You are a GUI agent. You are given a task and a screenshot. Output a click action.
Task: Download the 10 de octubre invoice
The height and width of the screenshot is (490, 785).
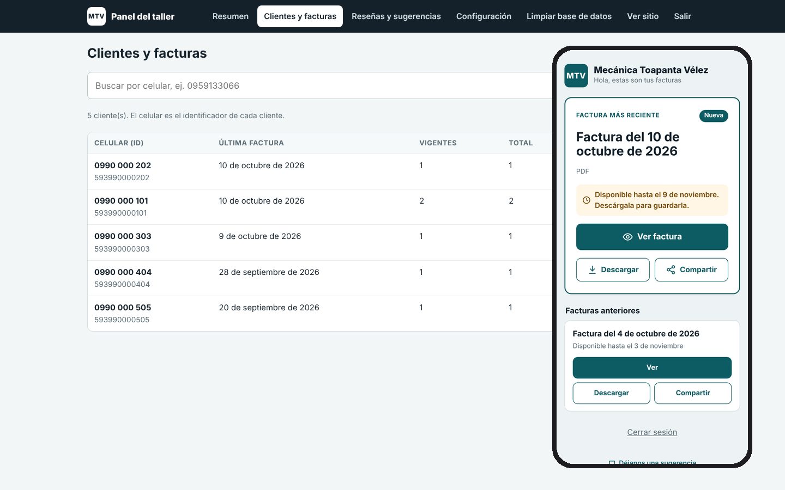(613, 269)
